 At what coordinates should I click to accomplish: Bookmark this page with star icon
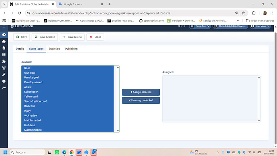(x=243, y=13)
